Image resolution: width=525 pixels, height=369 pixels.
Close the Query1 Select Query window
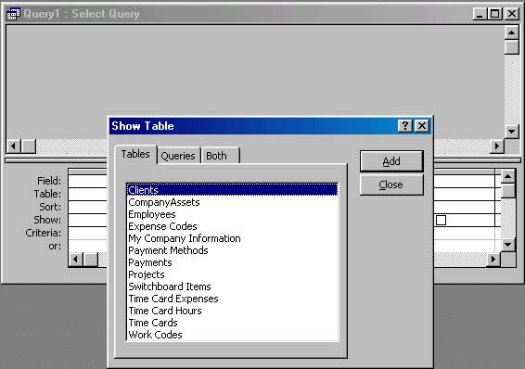pos(512,14)
